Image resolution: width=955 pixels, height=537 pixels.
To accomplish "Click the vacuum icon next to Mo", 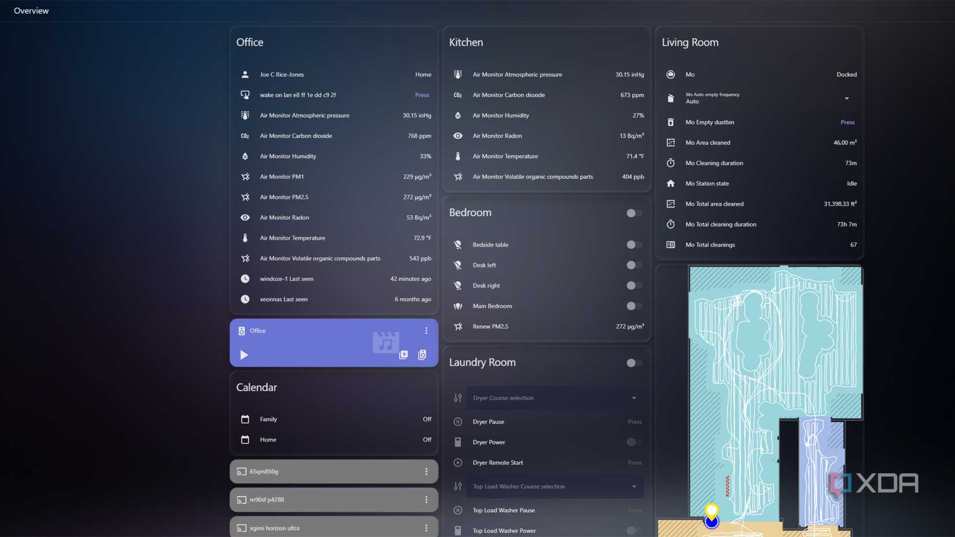I will click(670, 74).
